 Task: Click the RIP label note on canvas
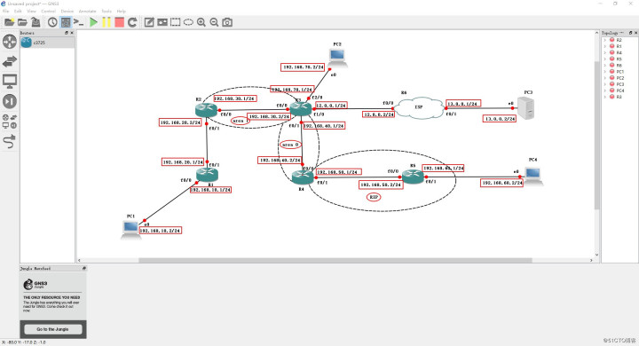pos(374,197)
